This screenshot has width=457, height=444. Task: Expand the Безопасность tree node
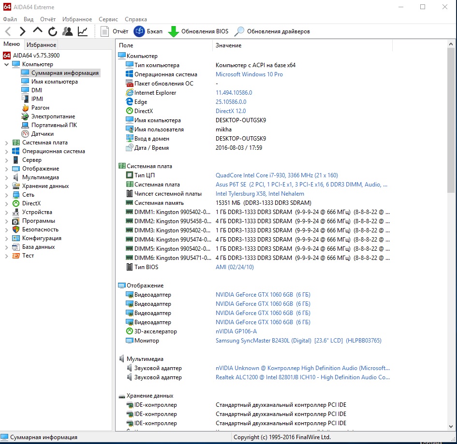pyautogui.click(x=6, y=230)
